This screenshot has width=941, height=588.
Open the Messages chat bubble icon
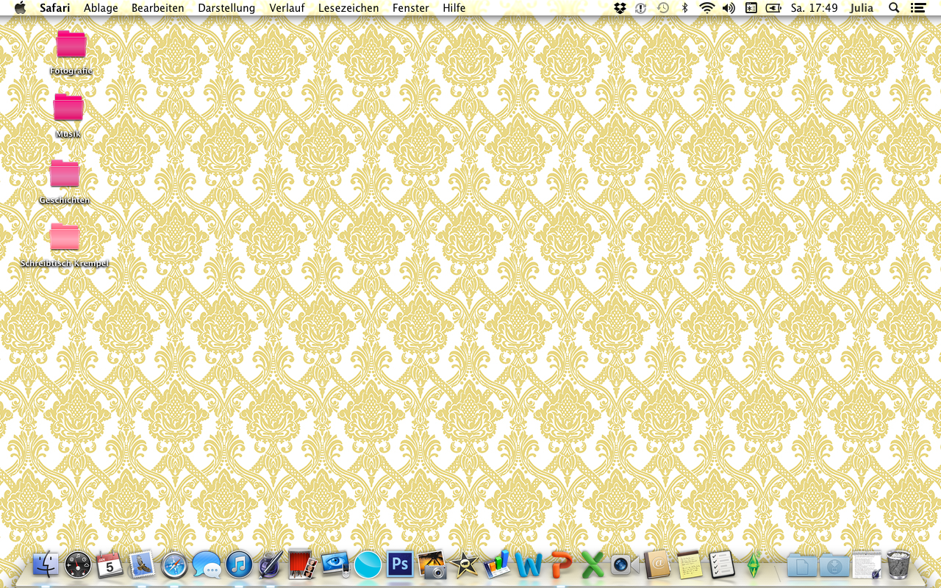(x=207, y=564)
